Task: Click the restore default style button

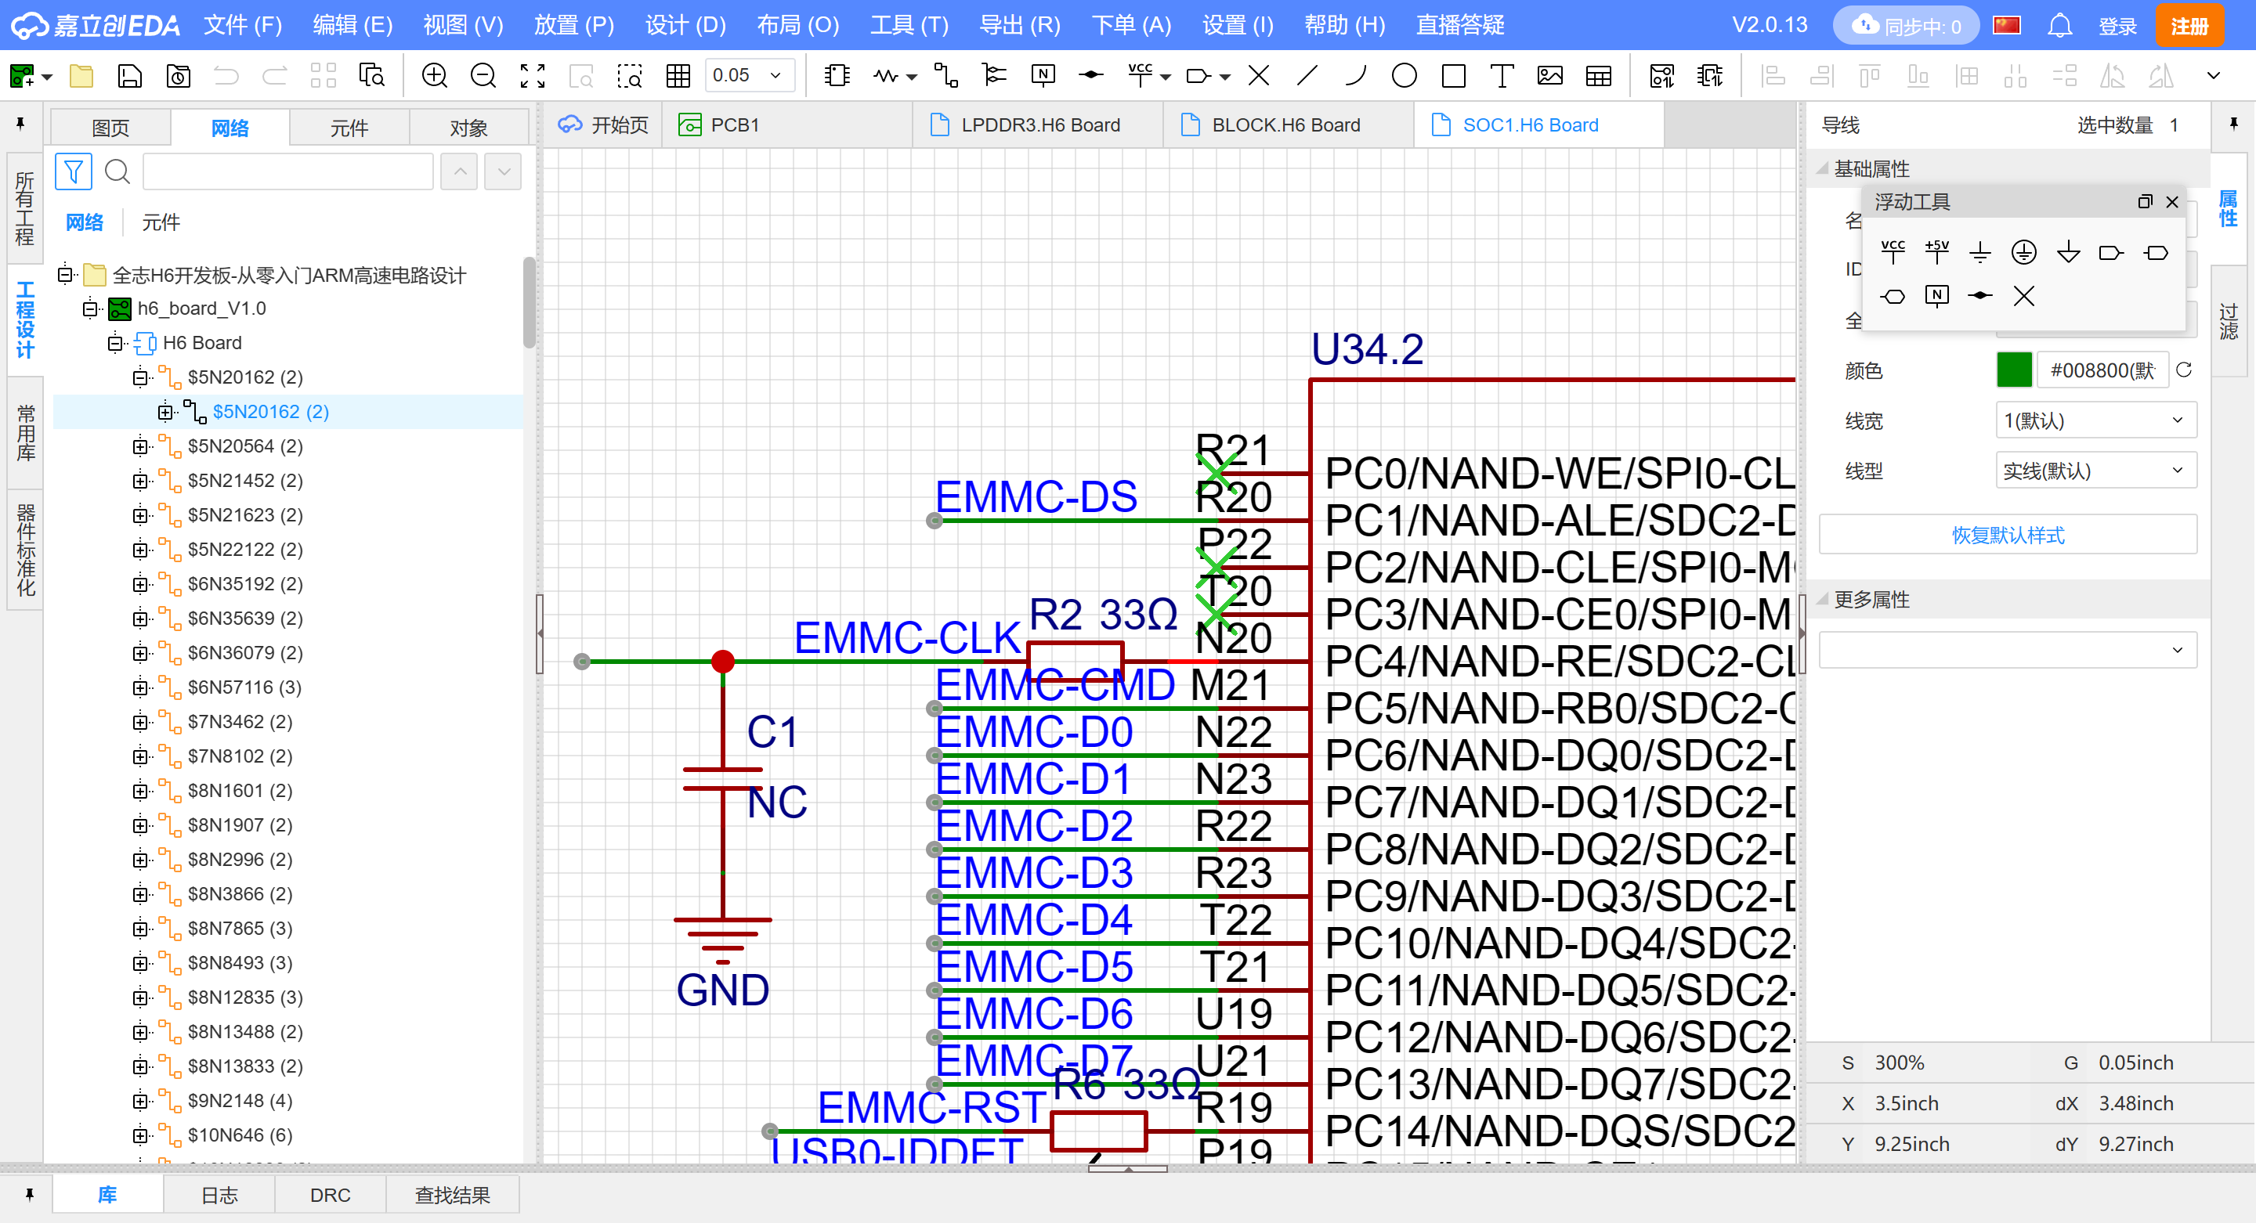Action: [2007, 535]
